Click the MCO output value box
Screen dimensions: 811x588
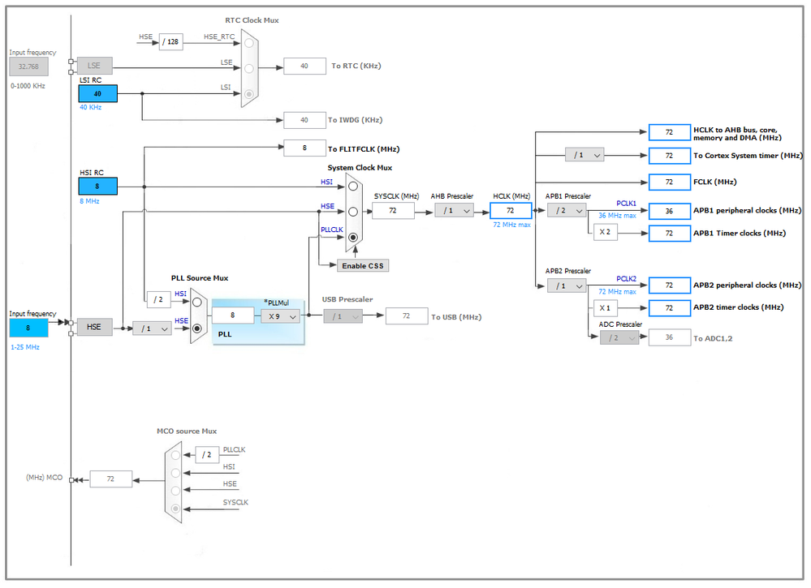point(110,479)
